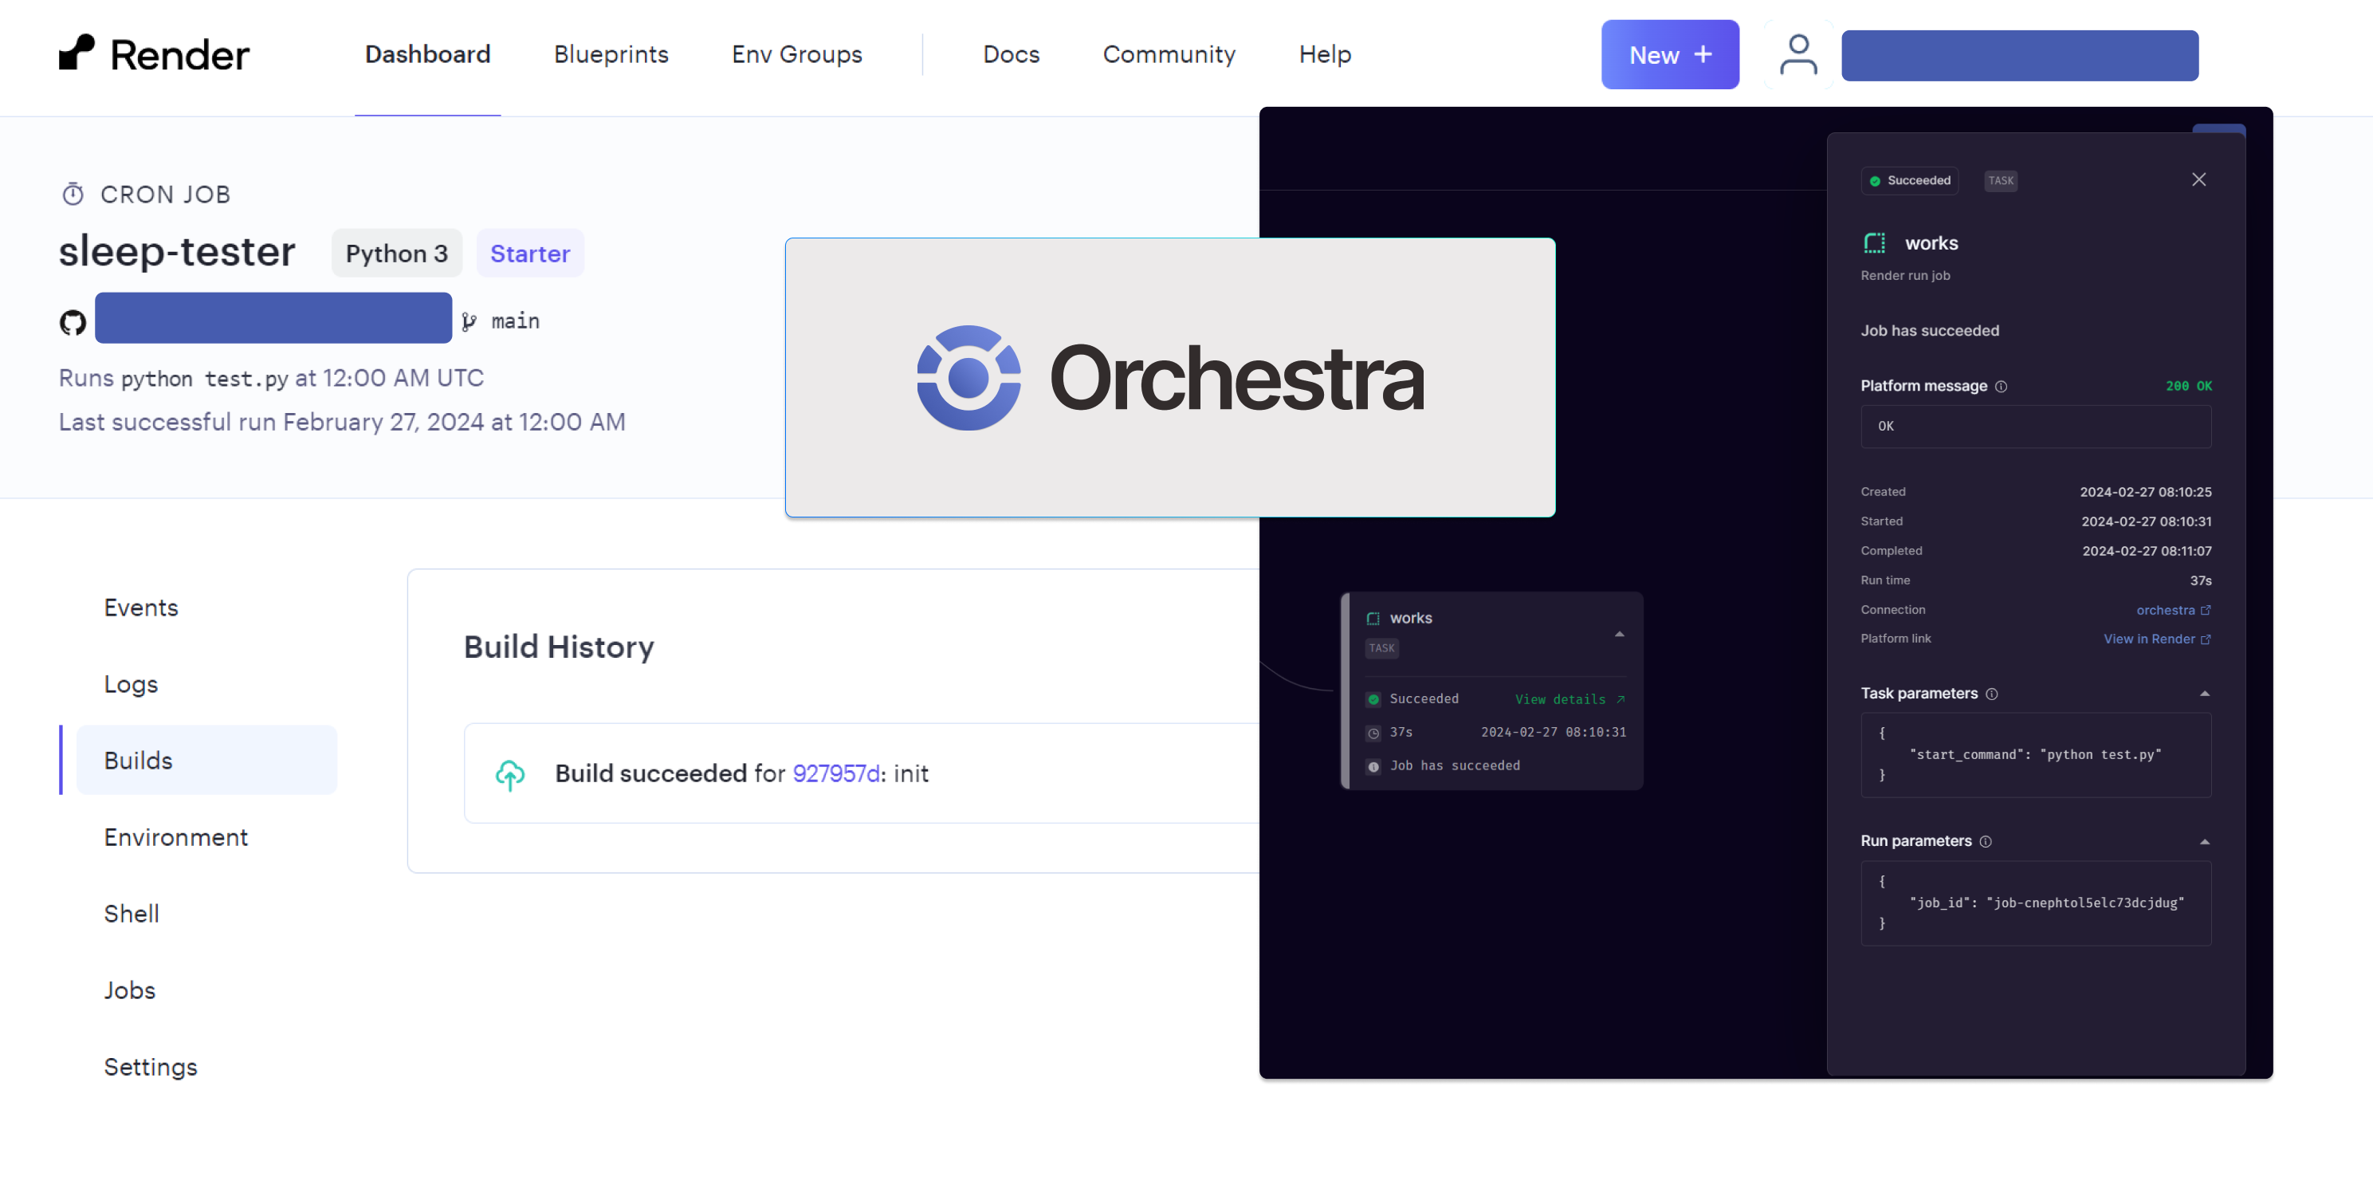Click the git branch icon beside main
The width and height of the screenshot is (2373, 1188).
pos(469,321)
